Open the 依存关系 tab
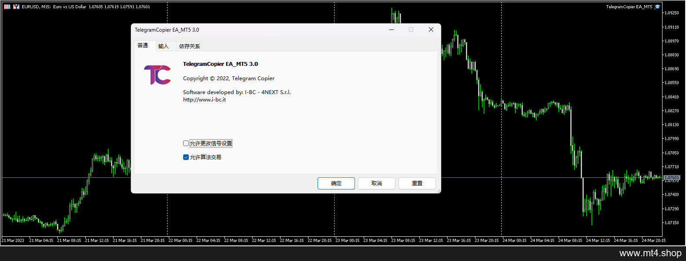Image resolution: width=686 pixels, height=261 pixels. tap(189, 46)
